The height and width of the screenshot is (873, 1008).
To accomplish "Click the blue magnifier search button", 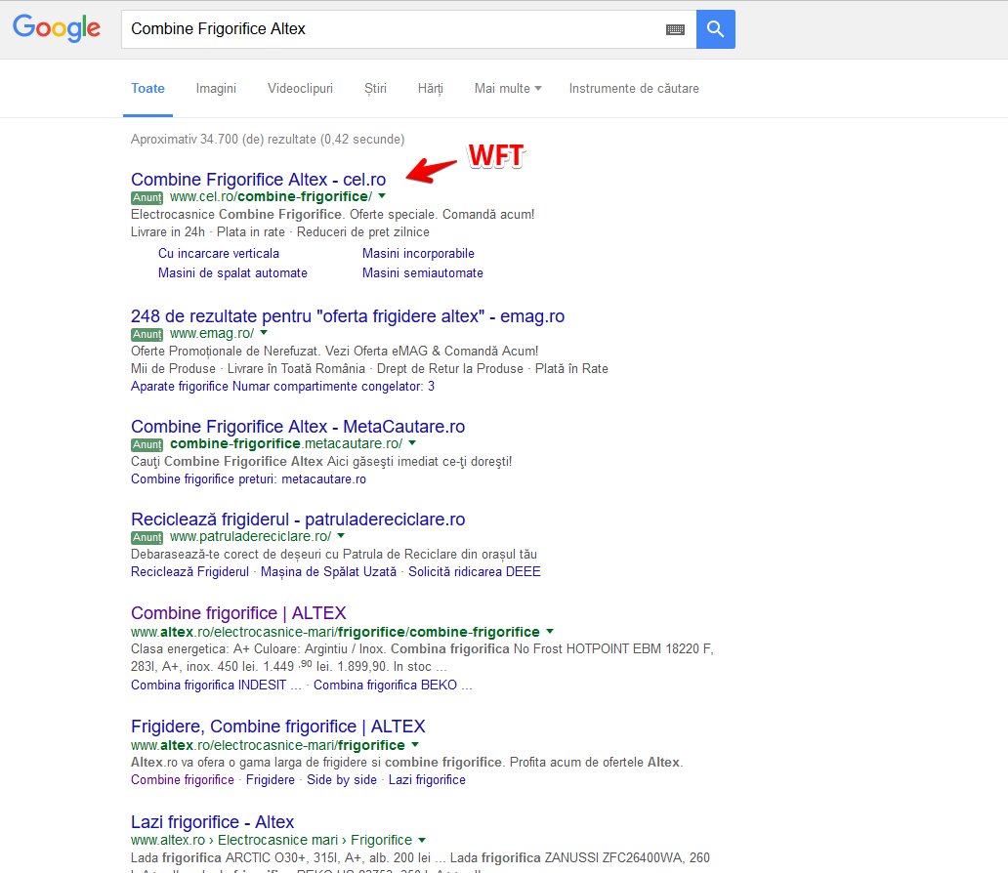I will [x=714, y=29].
